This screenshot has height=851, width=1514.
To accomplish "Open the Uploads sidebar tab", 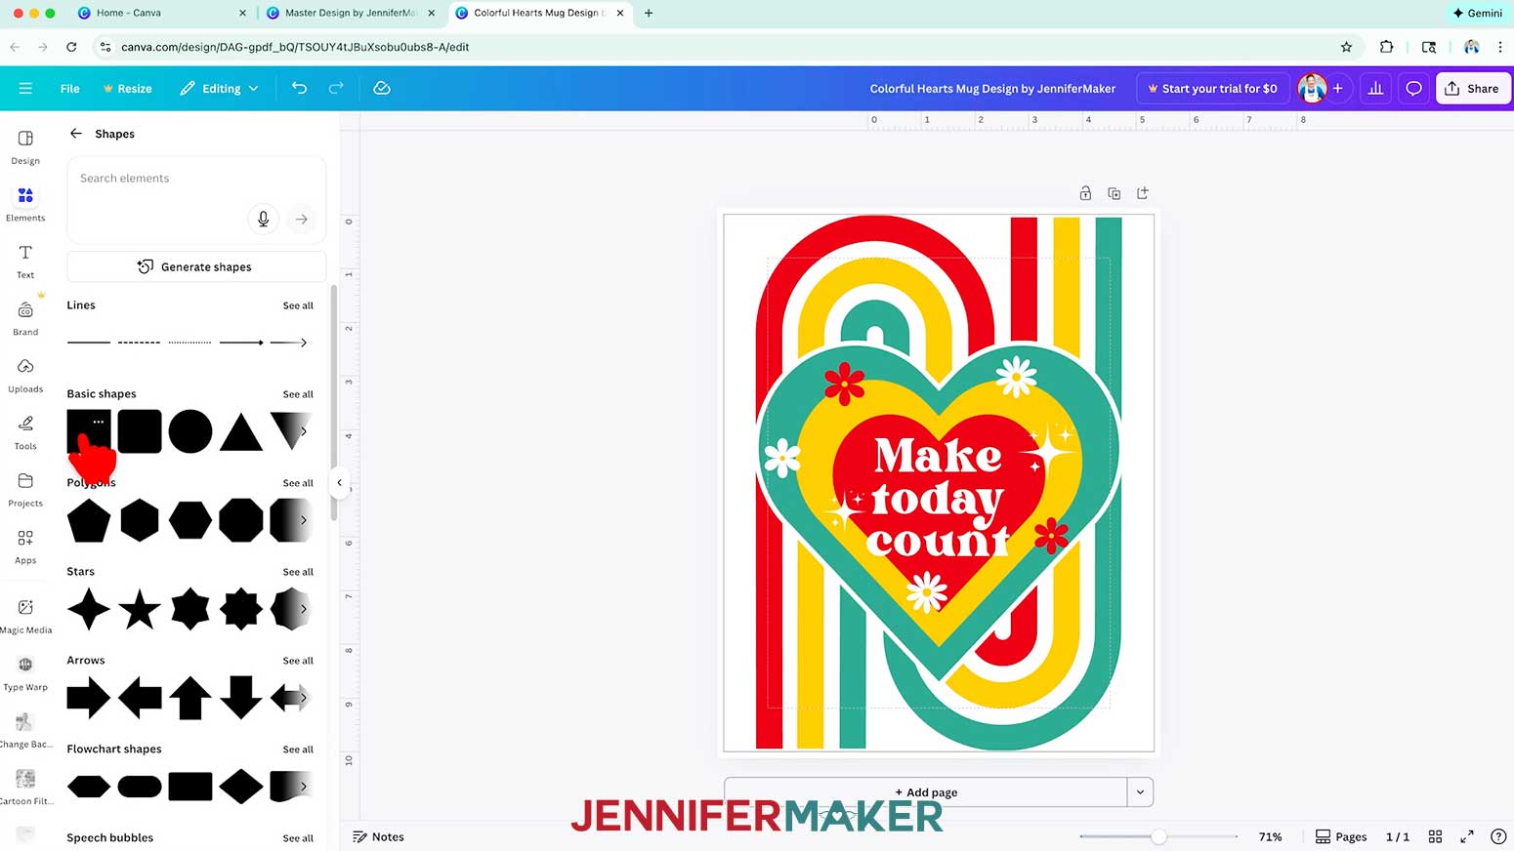I will tap(25, 375).
